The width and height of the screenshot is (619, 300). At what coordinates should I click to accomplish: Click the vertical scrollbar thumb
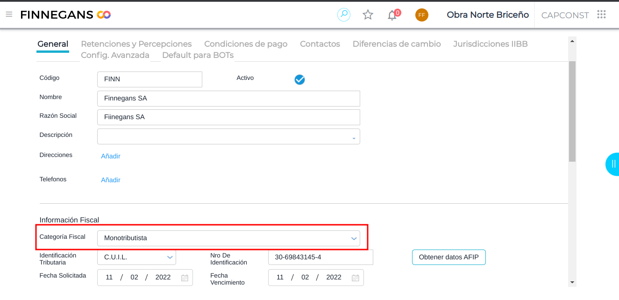pos(572,111)
